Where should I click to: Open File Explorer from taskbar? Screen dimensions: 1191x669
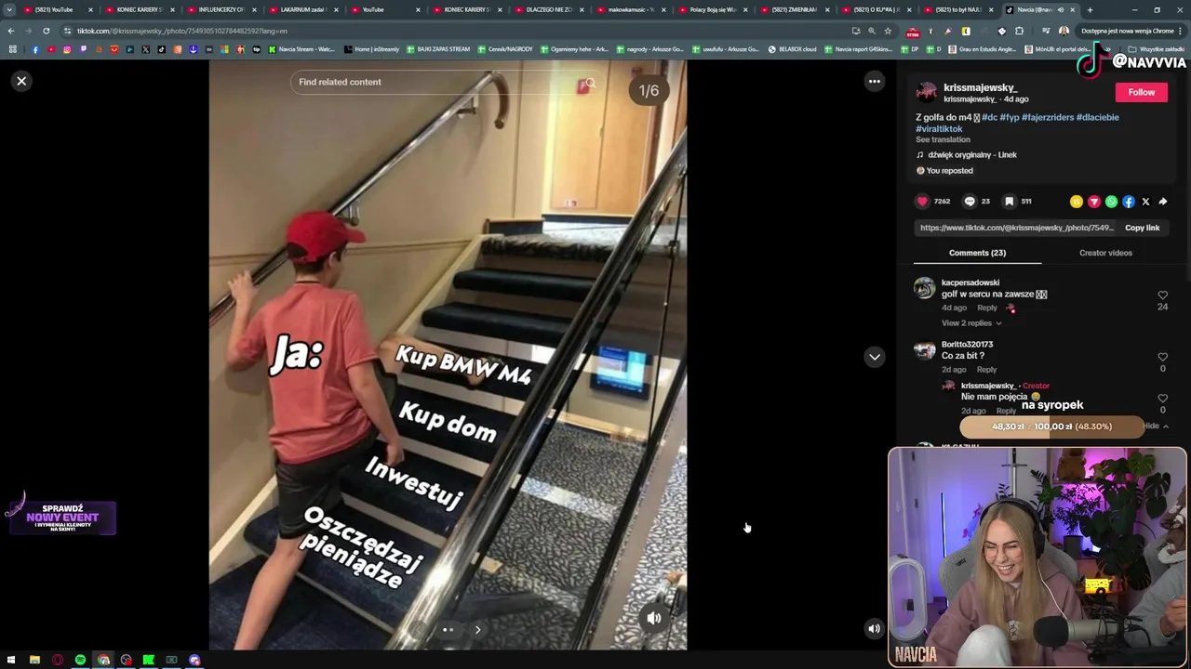pos(34,660)
